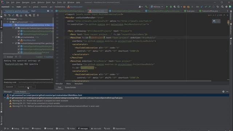
Task: Open the File menu
Action: click(x=8, y=3)
